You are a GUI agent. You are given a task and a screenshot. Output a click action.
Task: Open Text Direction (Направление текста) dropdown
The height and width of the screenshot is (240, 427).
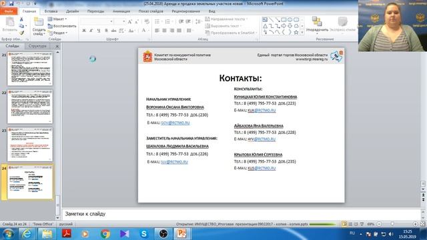226,19
